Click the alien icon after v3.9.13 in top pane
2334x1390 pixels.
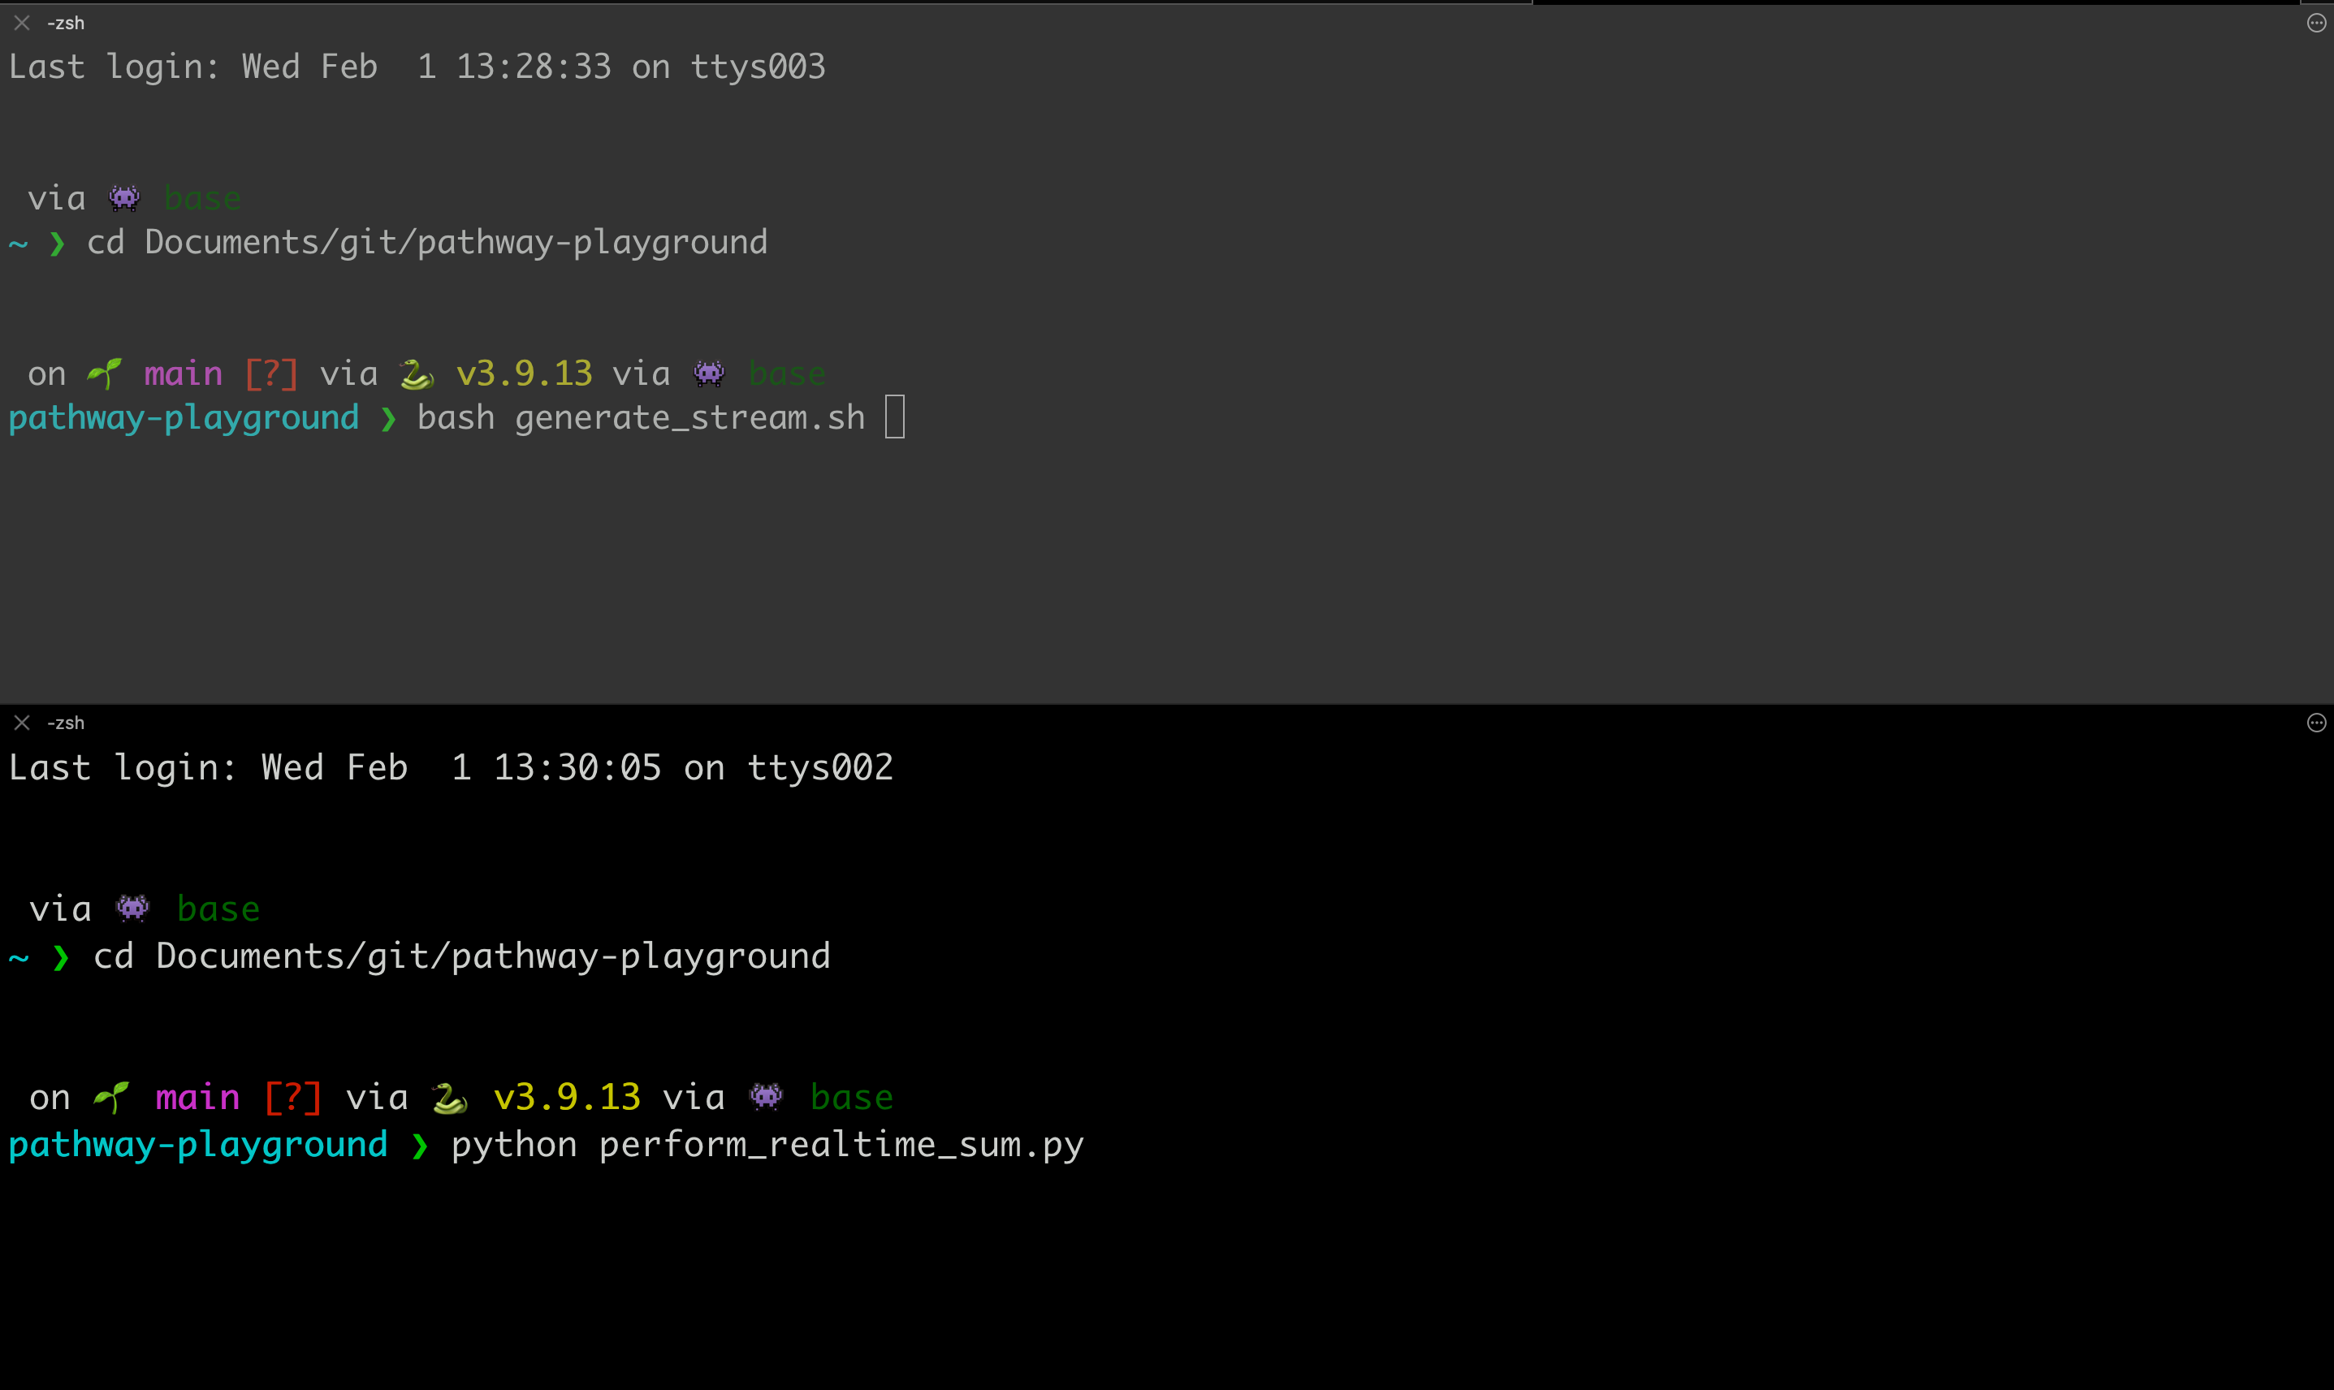click(x=709, y=373)
